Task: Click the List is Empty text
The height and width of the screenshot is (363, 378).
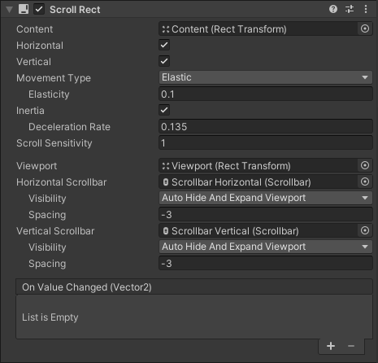Action: click(x=50, y=317)
